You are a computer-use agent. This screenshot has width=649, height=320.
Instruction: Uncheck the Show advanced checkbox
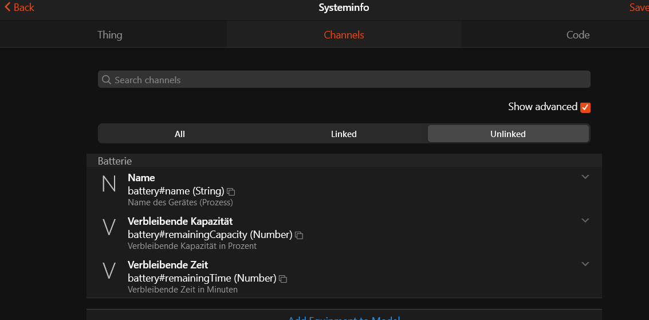(x=585, y=107)
